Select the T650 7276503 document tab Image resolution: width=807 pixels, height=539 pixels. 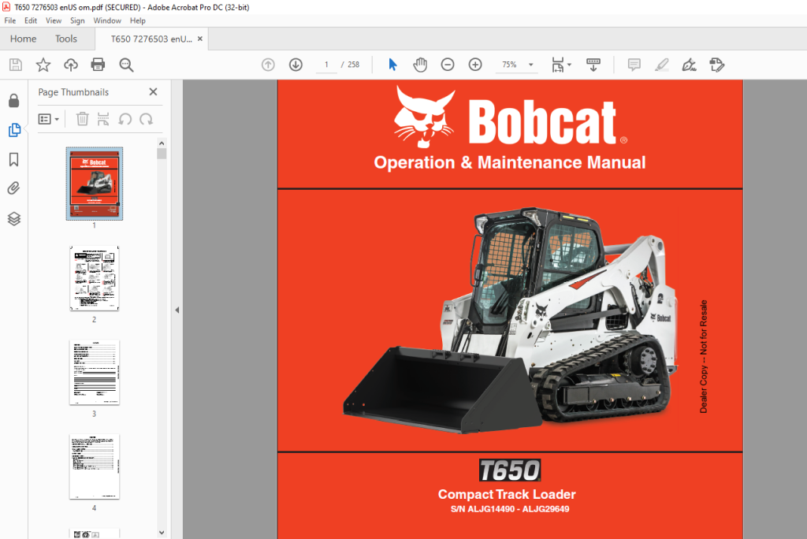point(151,39)
